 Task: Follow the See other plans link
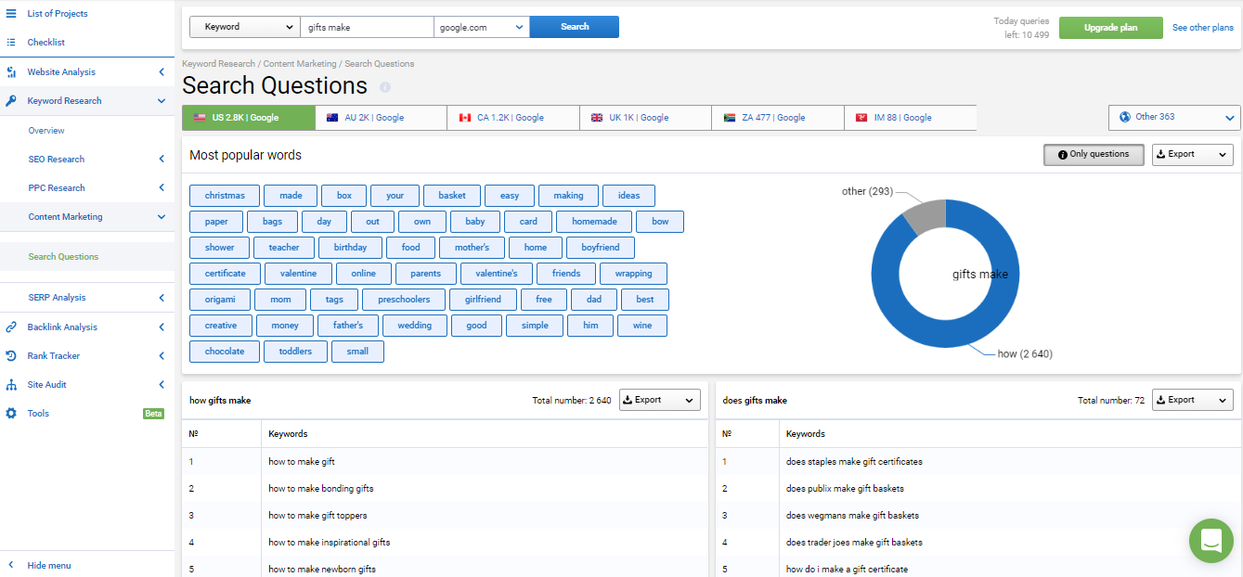click(x=1202, y=28)
